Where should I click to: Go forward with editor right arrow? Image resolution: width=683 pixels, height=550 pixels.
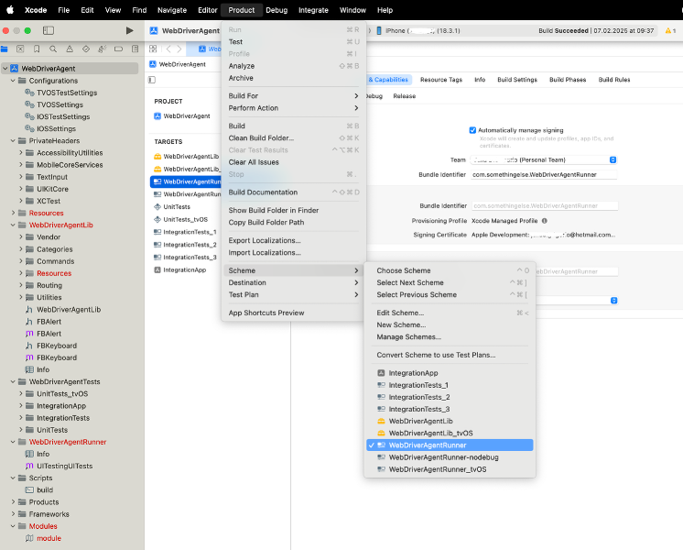coord(179,49)
